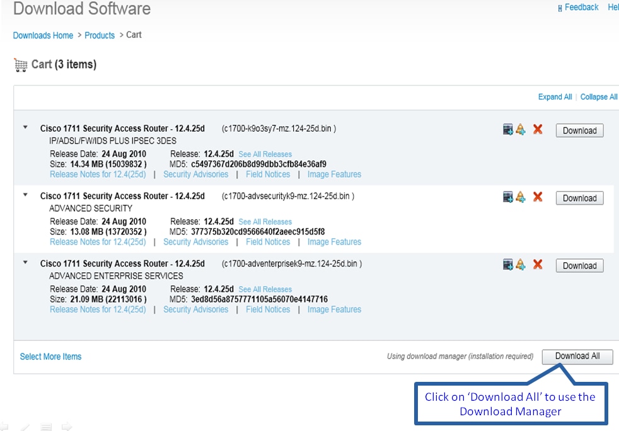Image resolution: width=619 pixels, height=431 pixels.
Task: Click the notification bell icon for c1700-k9o3sy7-mz image
Action: coord(521,129)
